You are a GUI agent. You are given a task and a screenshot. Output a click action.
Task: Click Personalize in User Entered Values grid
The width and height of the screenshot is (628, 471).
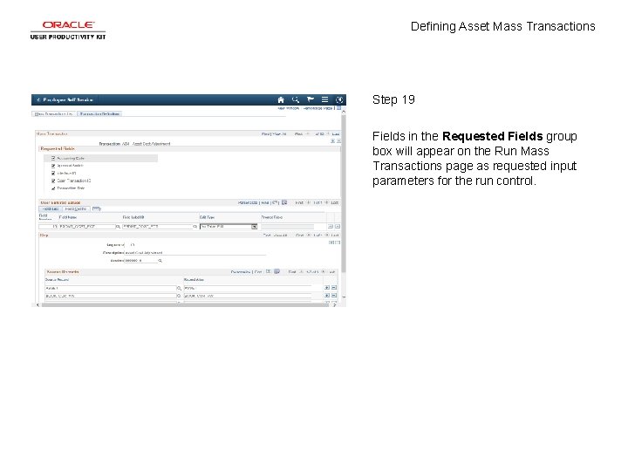pyautogui.click(x=248, y=203)
